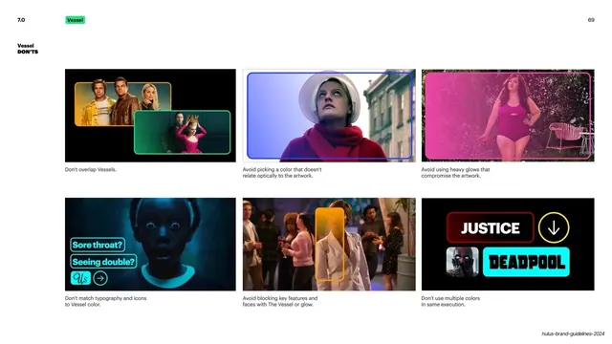Click the cyan Us logo badge
612x344 pixels.
80,278
